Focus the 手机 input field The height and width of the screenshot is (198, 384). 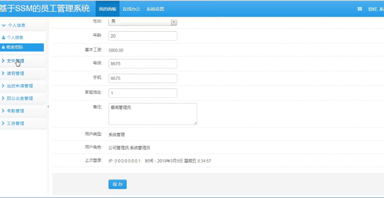click(143, 78)
